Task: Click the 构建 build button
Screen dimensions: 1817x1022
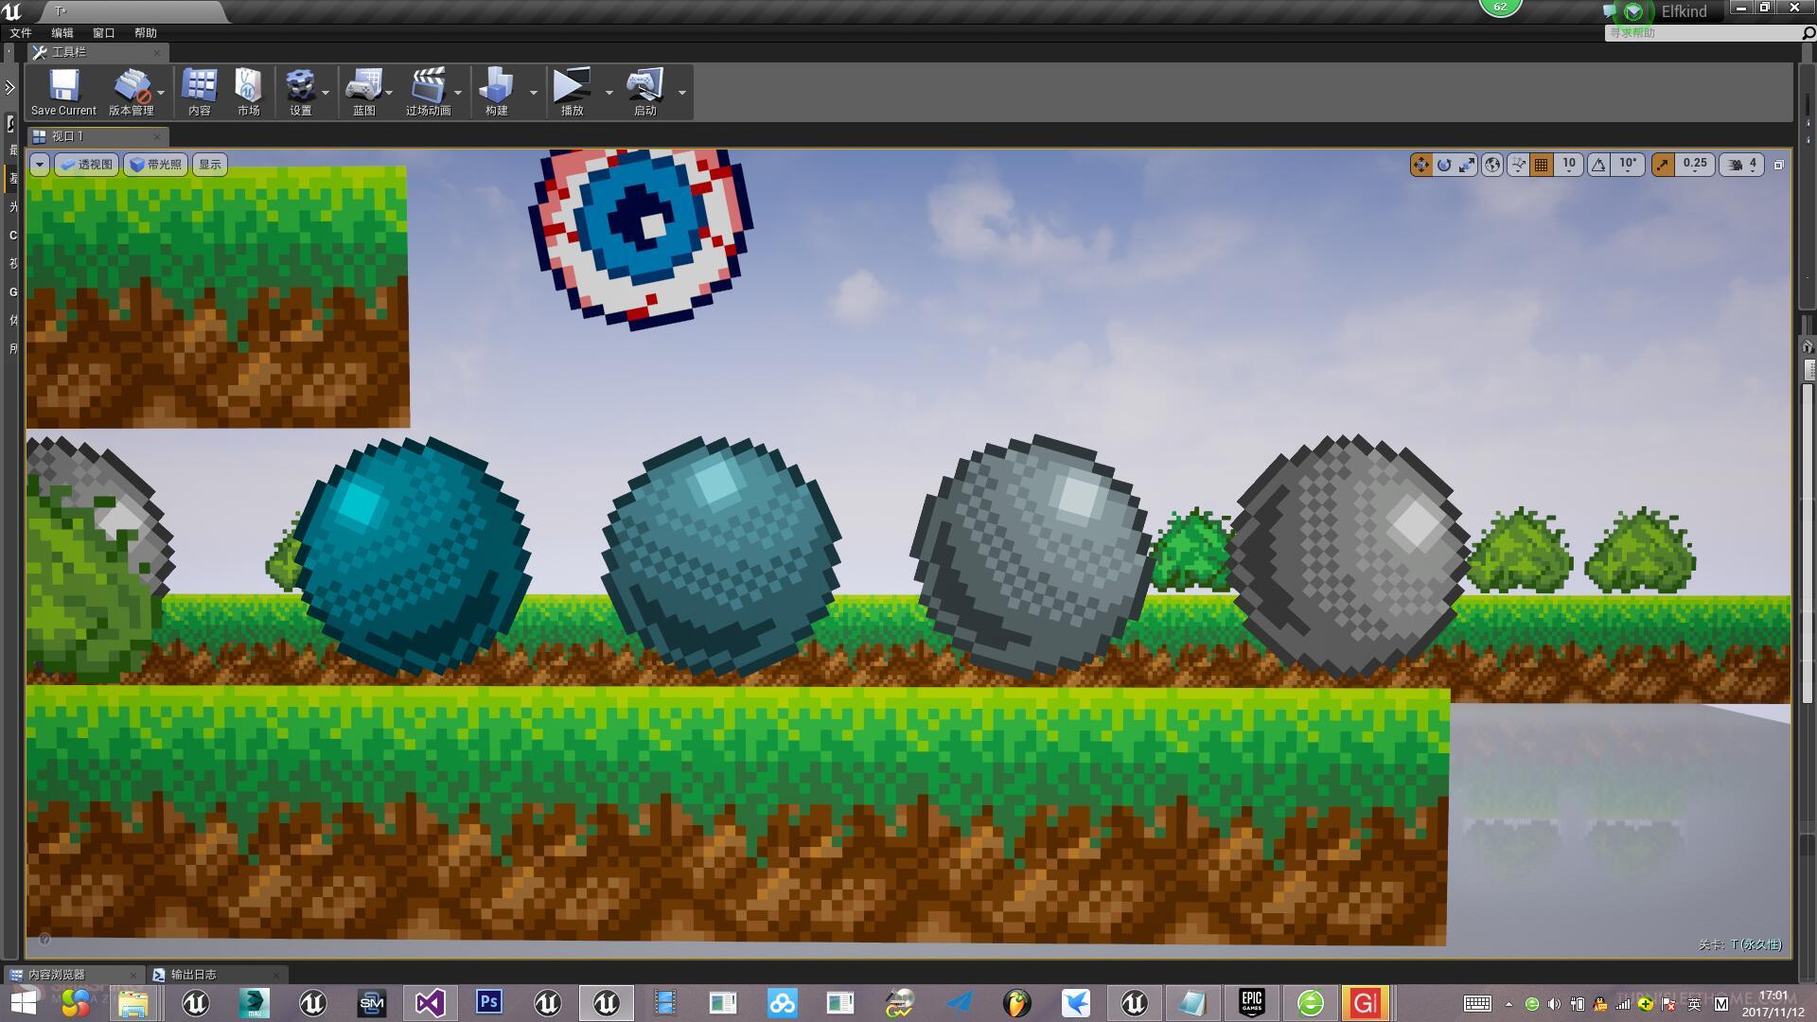Action: [497, 92]
